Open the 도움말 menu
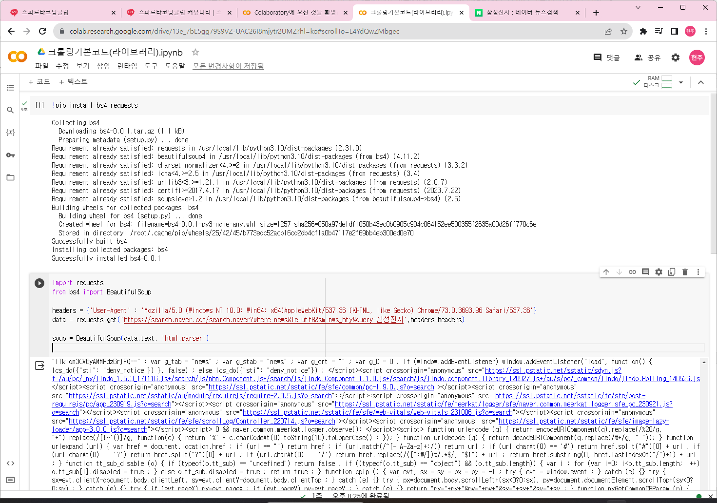This screenshot has height=503, width=717. tap(175, 66)
